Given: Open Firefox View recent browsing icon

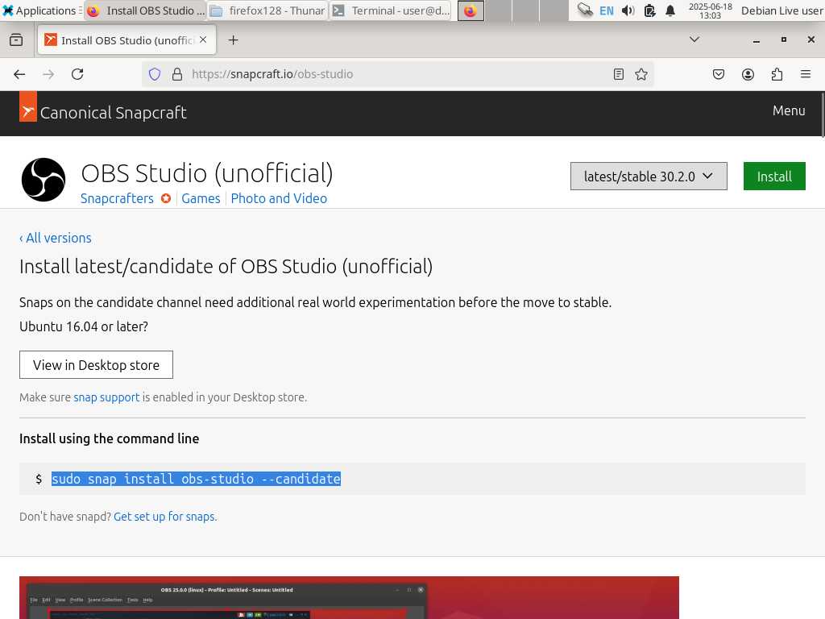Looking at the screenshot, I should (x=16, y=40).
